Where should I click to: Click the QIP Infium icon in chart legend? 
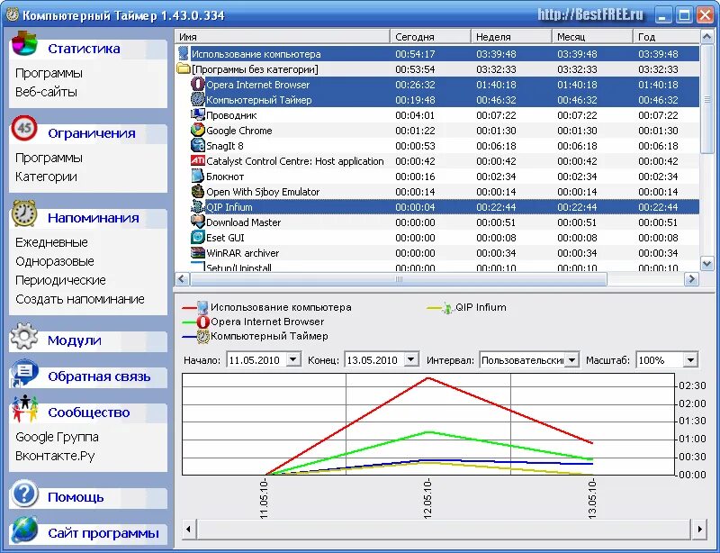click(447, 307)
